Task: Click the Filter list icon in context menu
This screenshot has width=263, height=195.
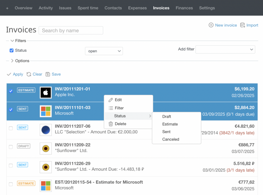Action: click(x=111, y=108)
